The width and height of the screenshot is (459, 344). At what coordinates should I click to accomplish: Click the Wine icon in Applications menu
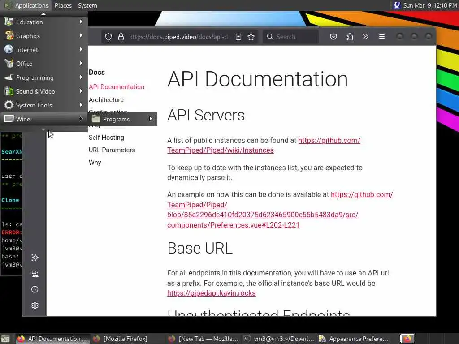(9, 119)
